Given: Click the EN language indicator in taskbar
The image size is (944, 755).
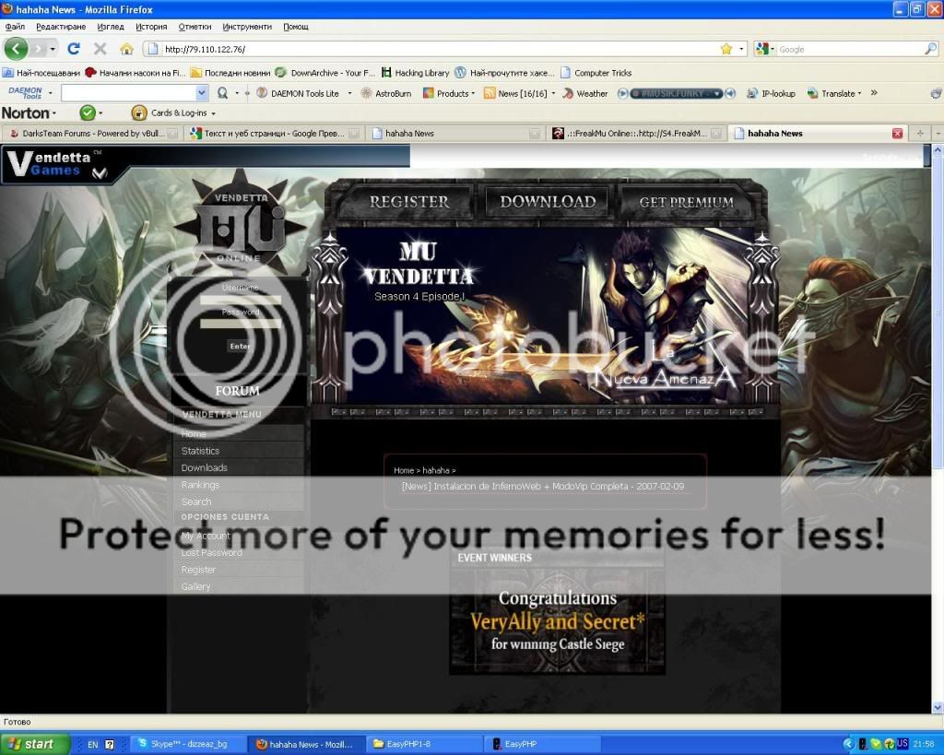Looking at the screenshot, I should coord(93,745).
